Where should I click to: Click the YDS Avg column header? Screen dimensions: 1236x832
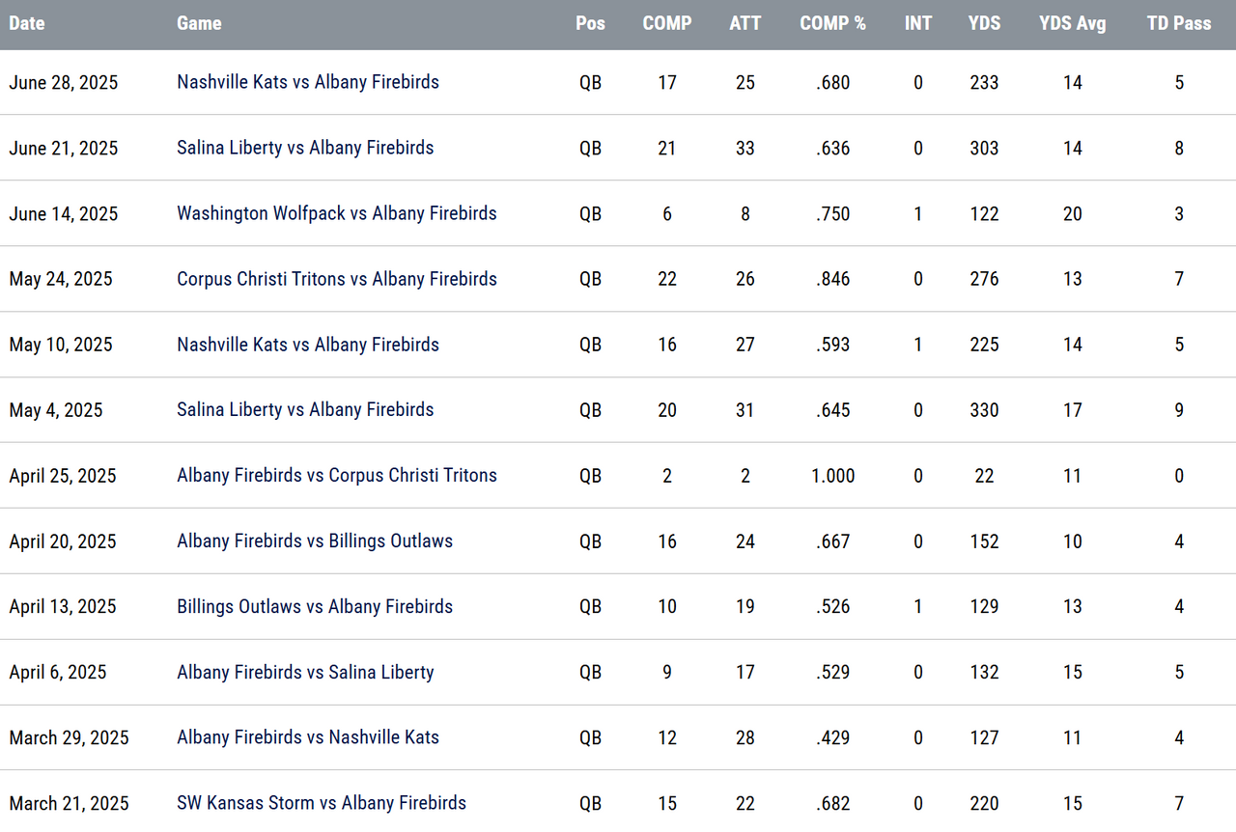click(x=1072, y=23)
